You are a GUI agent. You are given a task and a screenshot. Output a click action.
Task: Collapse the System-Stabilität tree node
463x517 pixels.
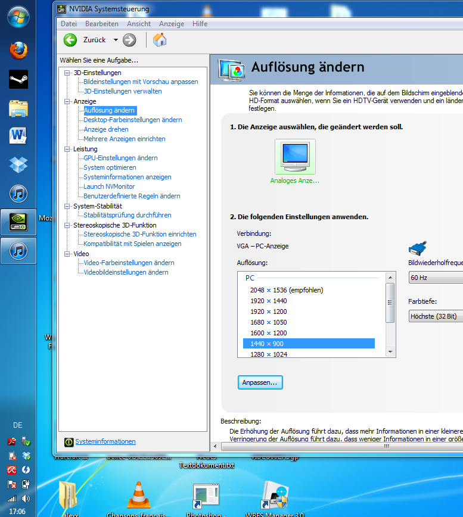pyautogui.click(x=67, y=207)
